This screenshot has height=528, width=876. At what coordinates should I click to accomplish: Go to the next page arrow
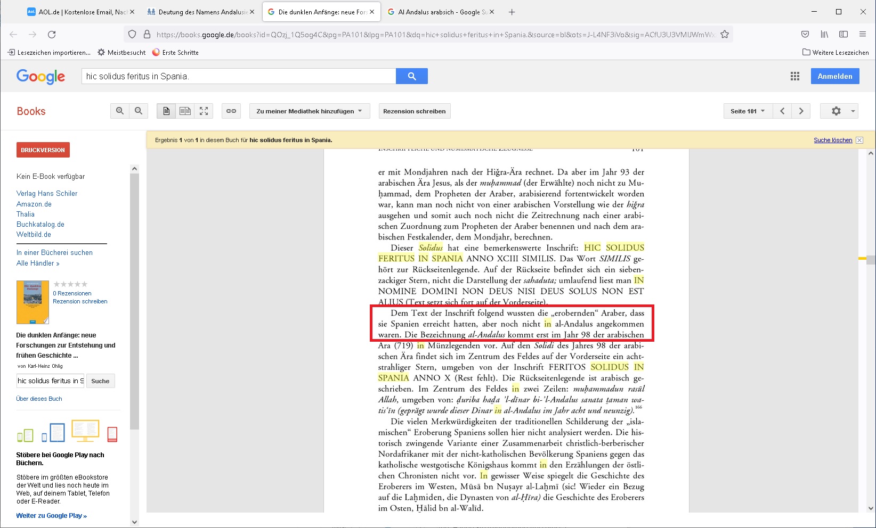click(801, 111)
